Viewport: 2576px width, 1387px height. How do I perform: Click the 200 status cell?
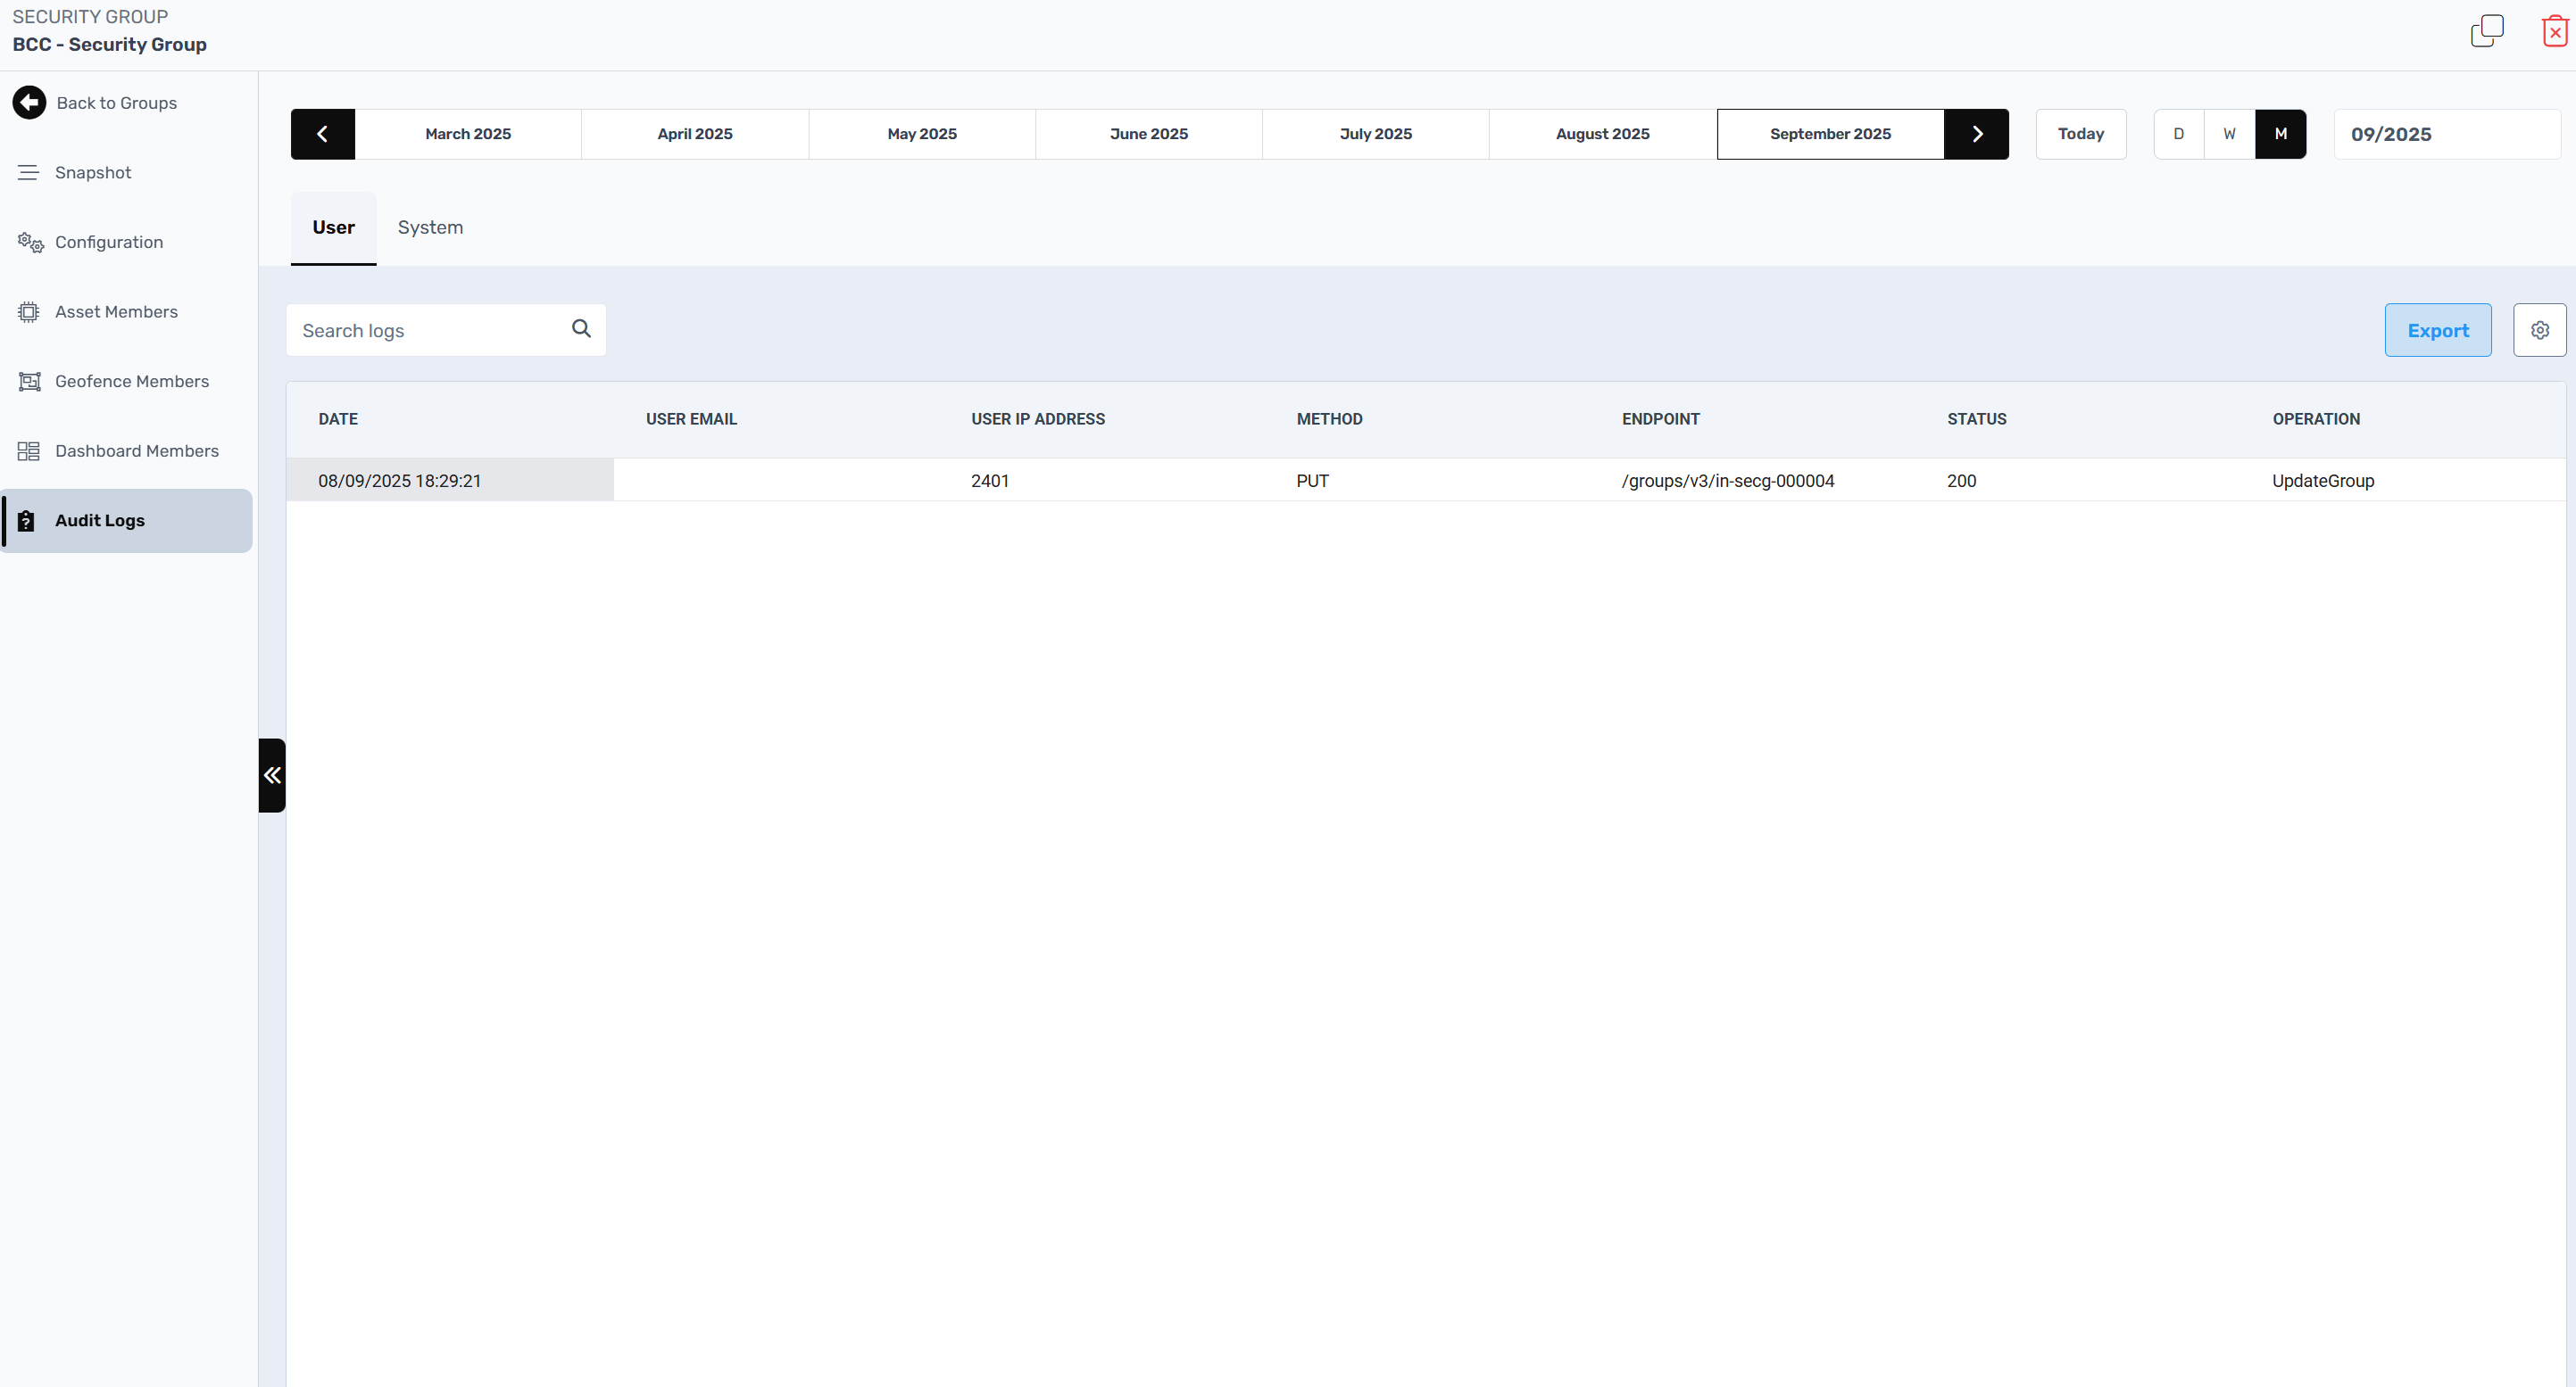(1961, 481)
